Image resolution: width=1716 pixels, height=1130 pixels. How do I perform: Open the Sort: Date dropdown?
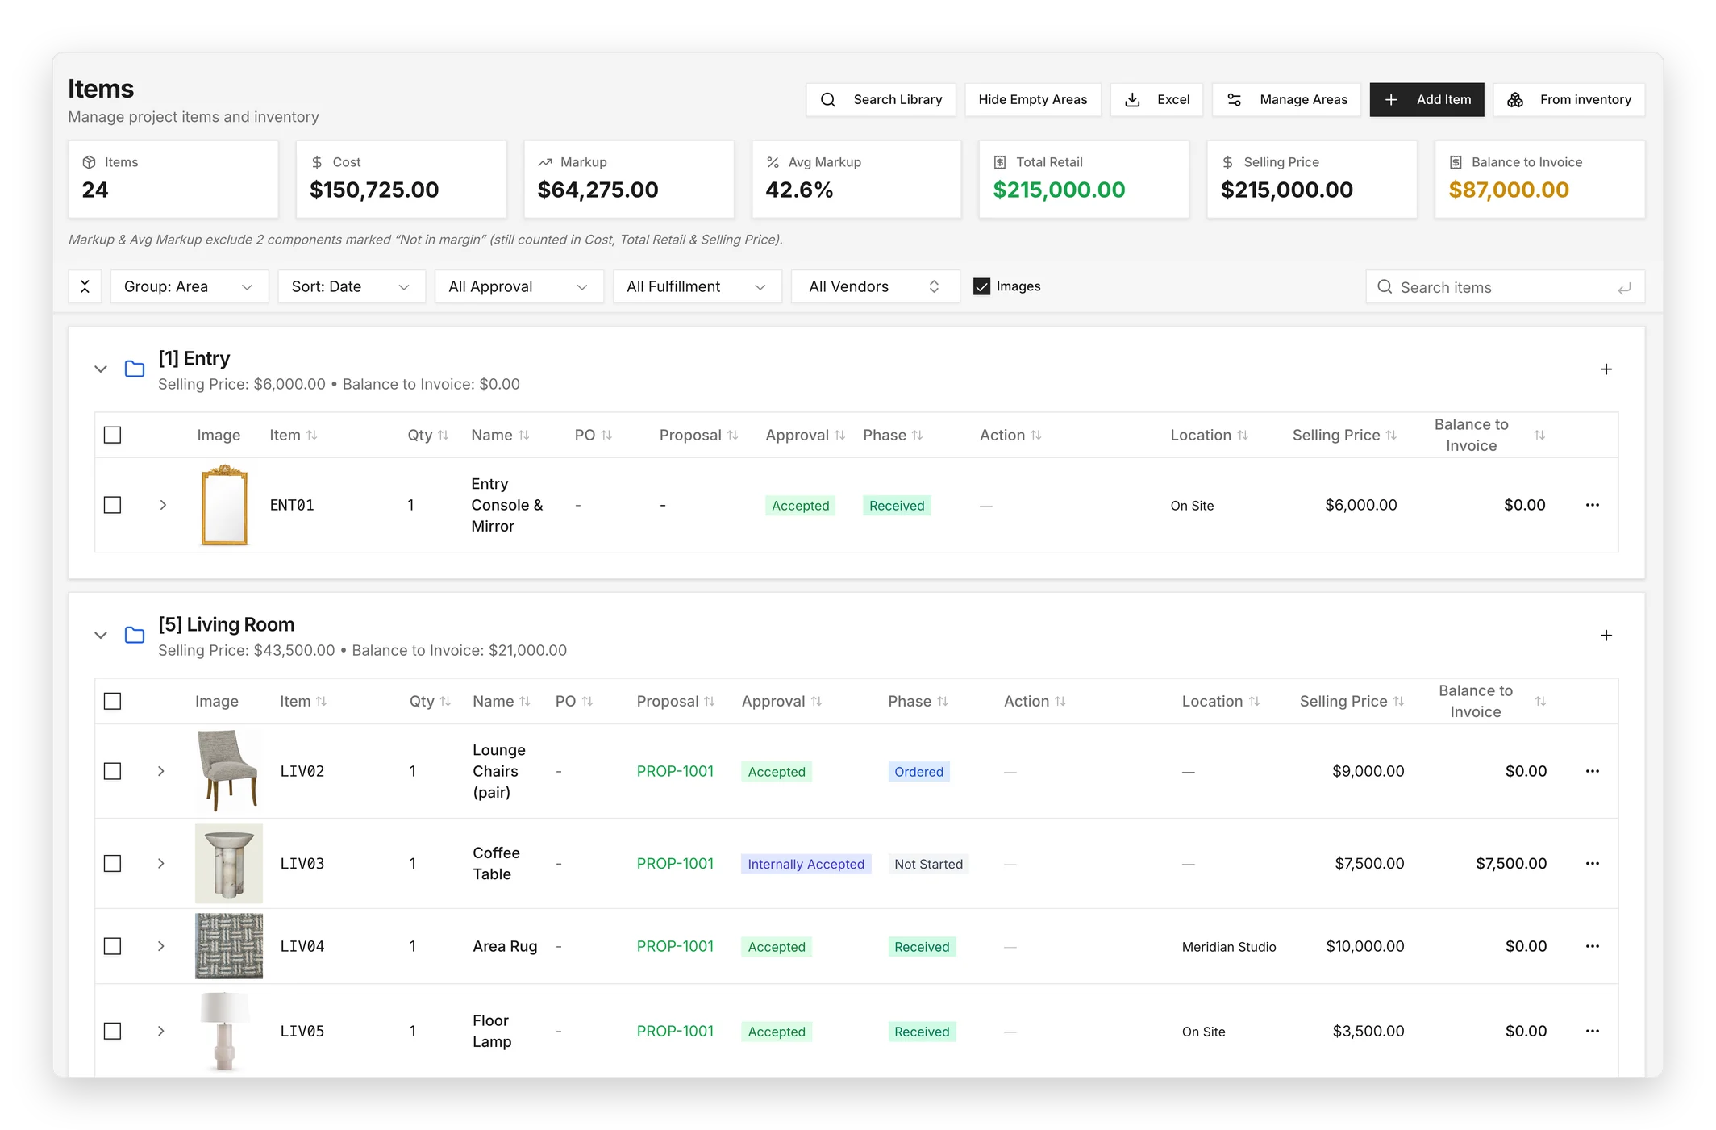351,286
